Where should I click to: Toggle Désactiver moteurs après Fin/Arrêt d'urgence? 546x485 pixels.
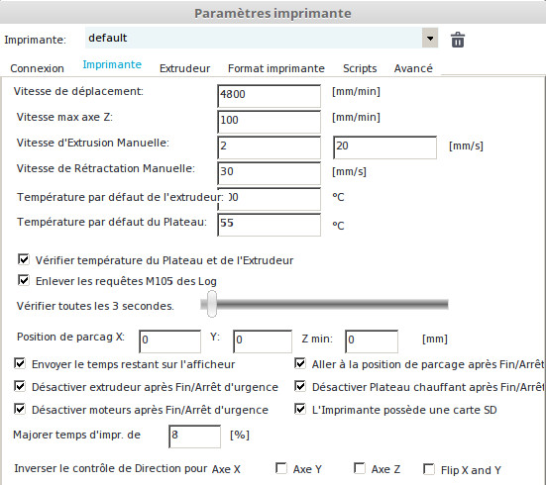pyautogui.click(x=20, y=409)
